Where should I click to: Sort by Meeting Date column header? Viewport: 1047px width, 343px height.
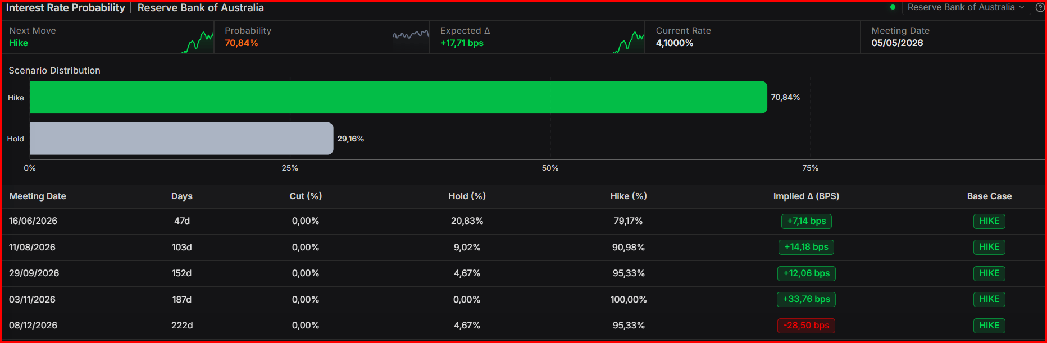click(x=38, y=196)
